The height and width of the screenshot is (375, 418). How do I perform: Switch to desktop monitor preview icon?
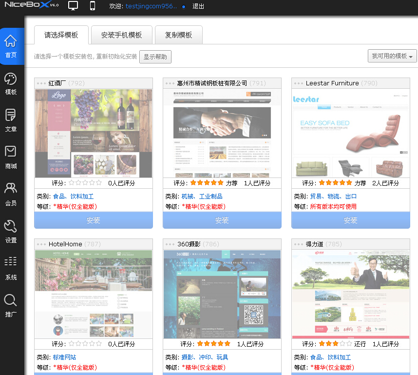coord(73,6)
